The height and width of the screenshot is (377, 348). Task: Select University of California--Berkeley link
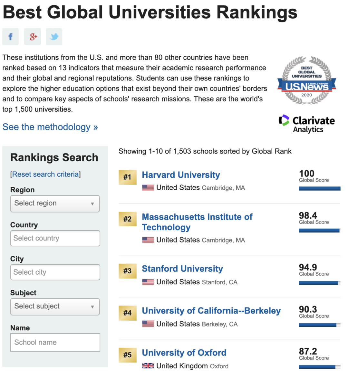pos(211,311)
